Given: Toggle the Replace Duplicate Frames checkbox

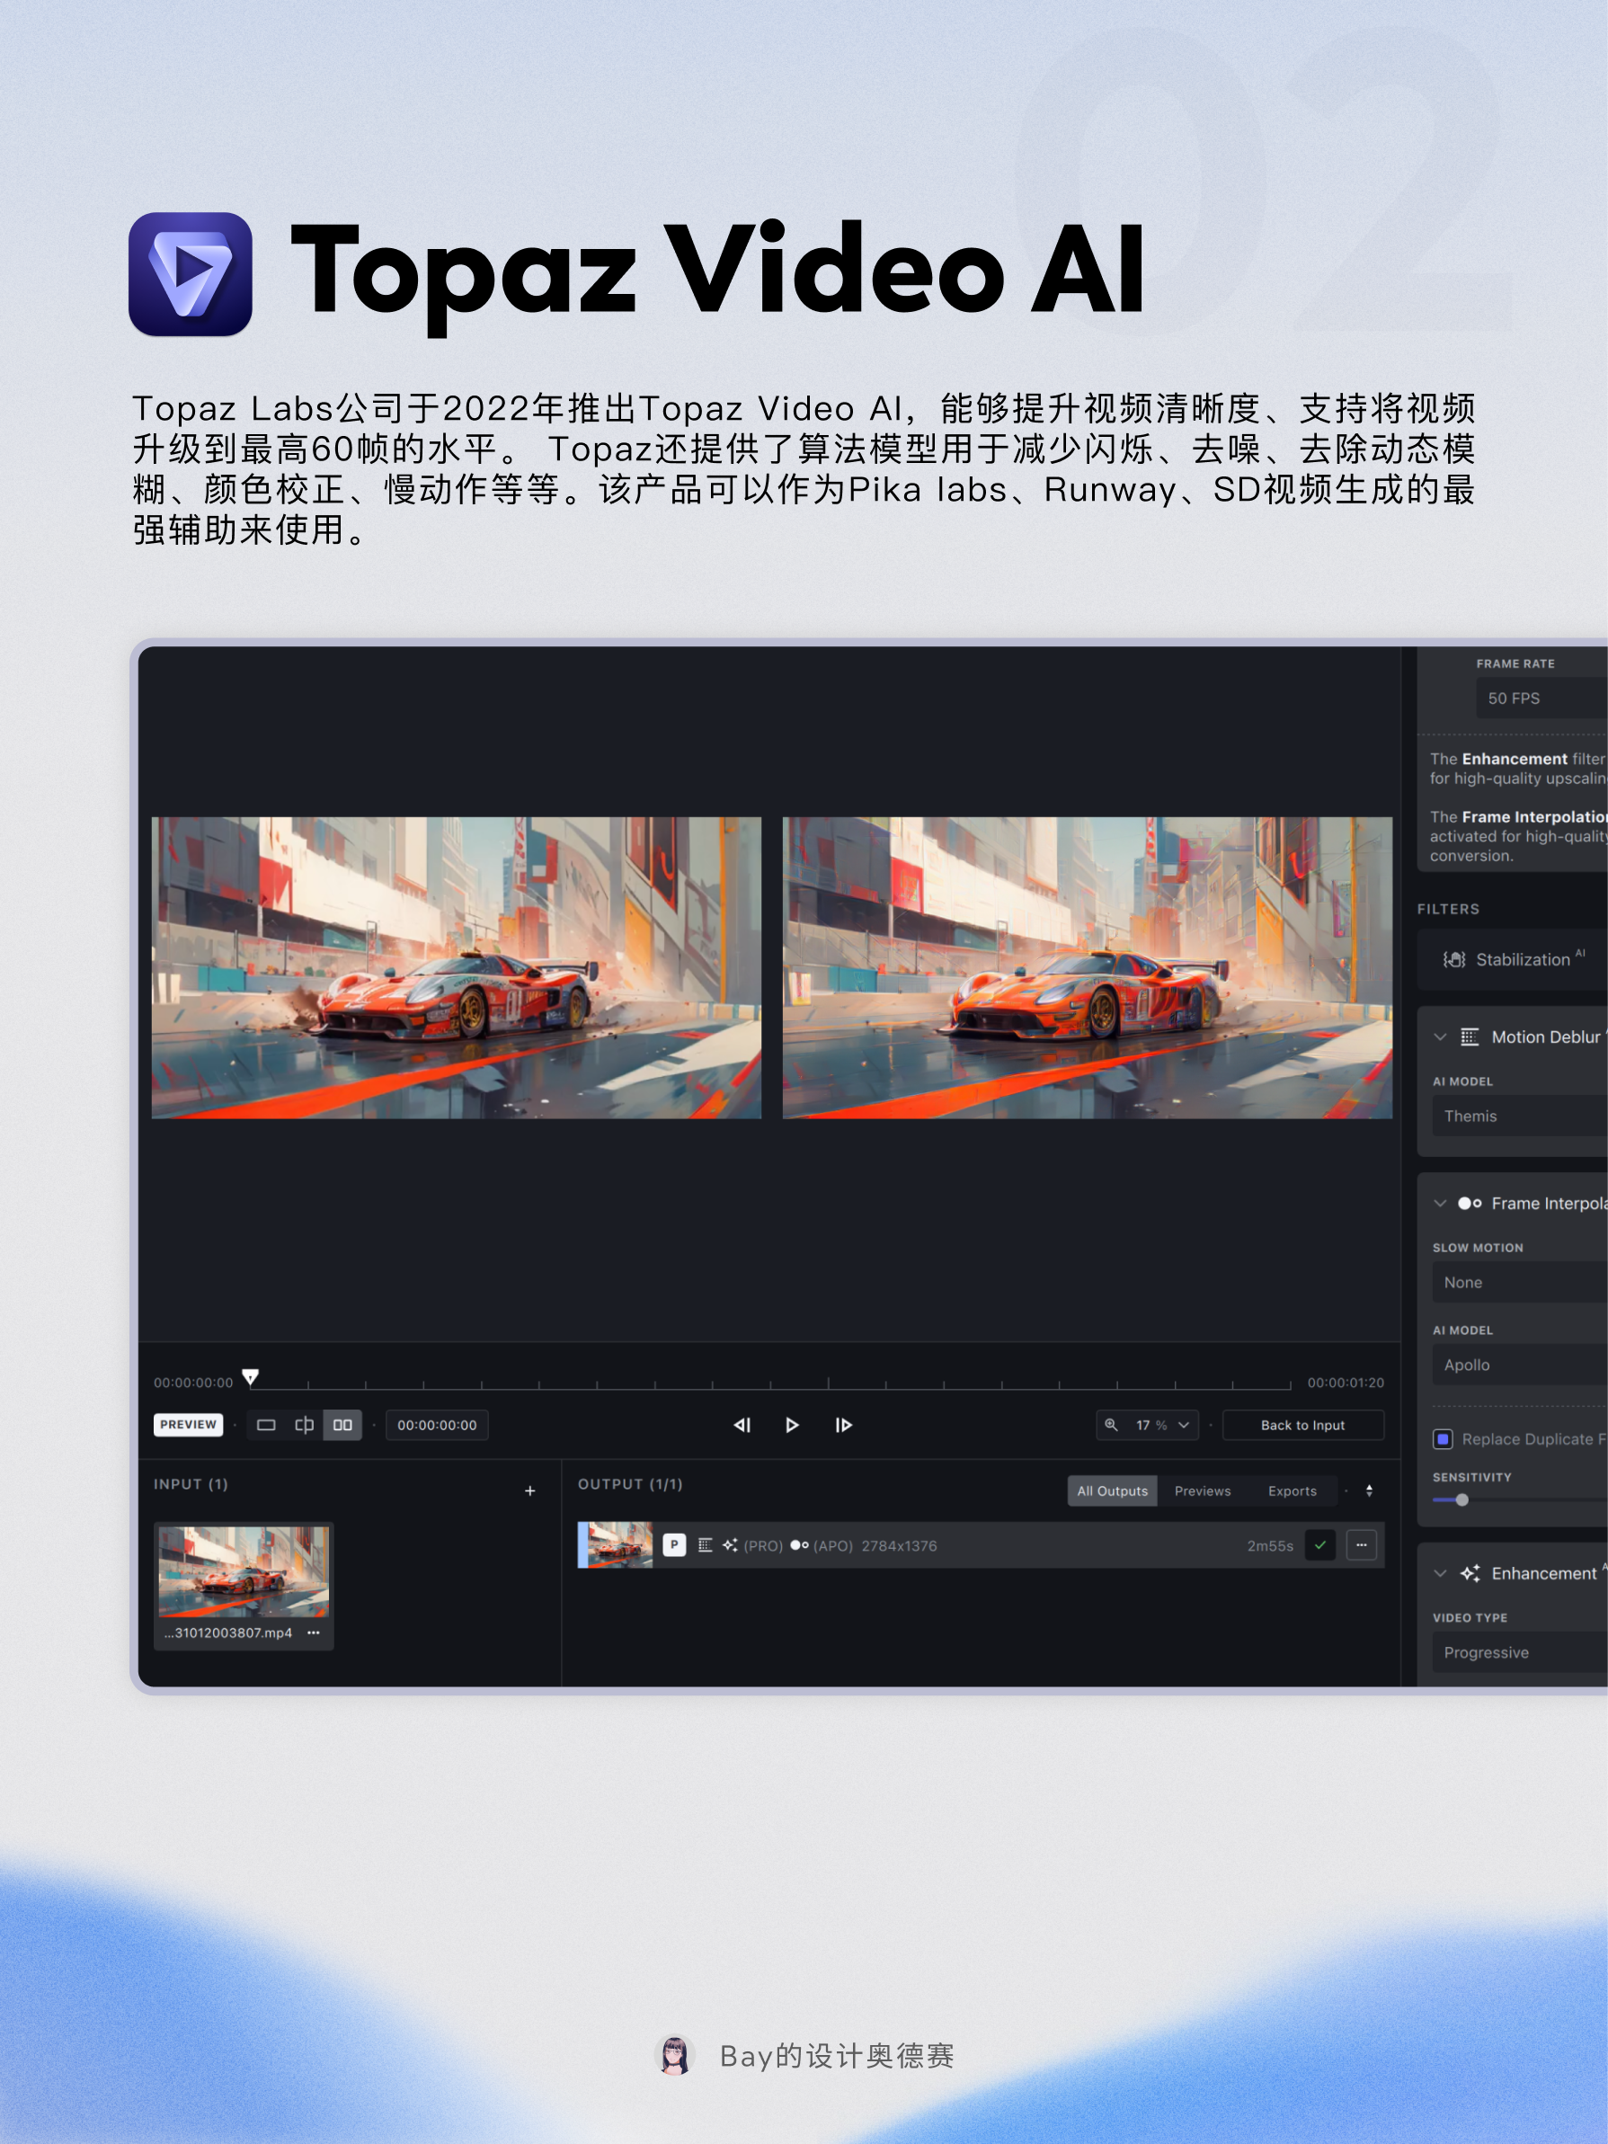Looking at the screenshot, I should point(1444,1439).
